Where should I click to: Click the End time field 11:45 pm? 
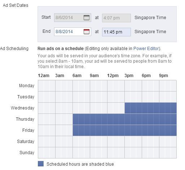(x=116, y=32)
